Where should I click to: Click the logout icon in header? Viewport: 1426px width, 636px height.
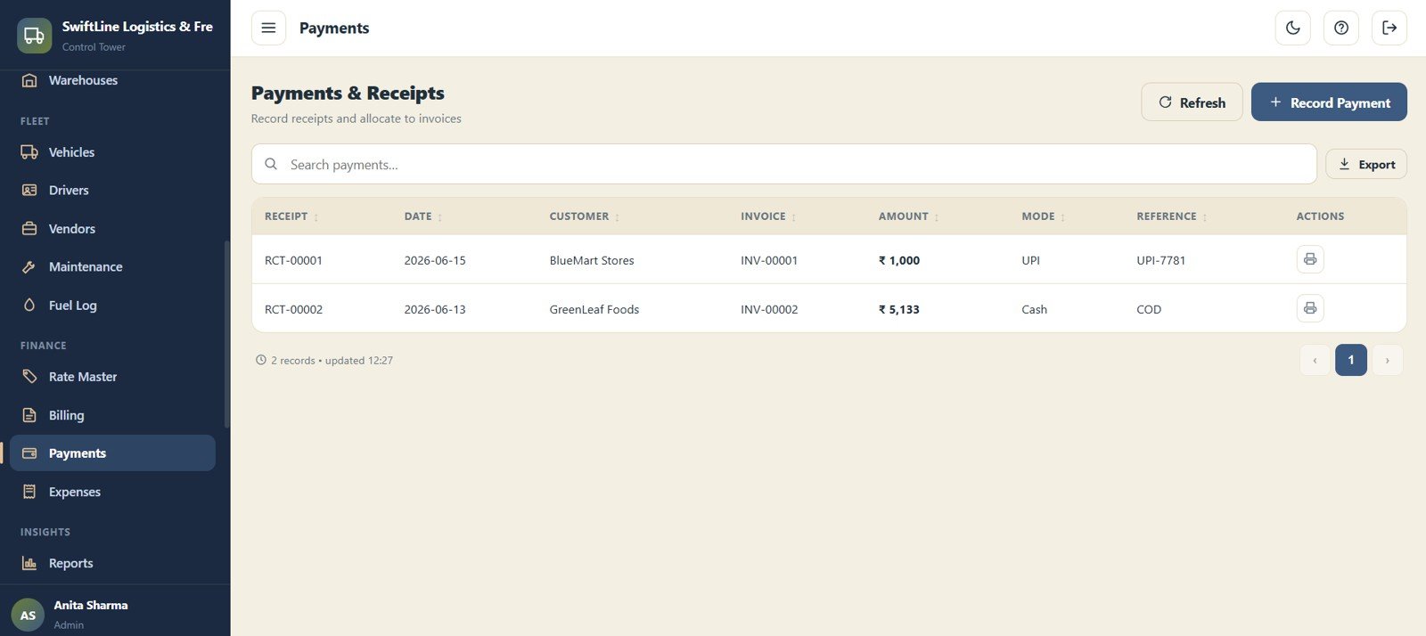1389,28
